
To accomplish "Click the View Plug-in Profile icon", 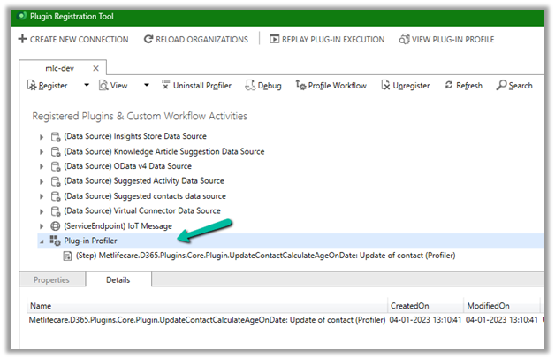I will pos(404,40).
